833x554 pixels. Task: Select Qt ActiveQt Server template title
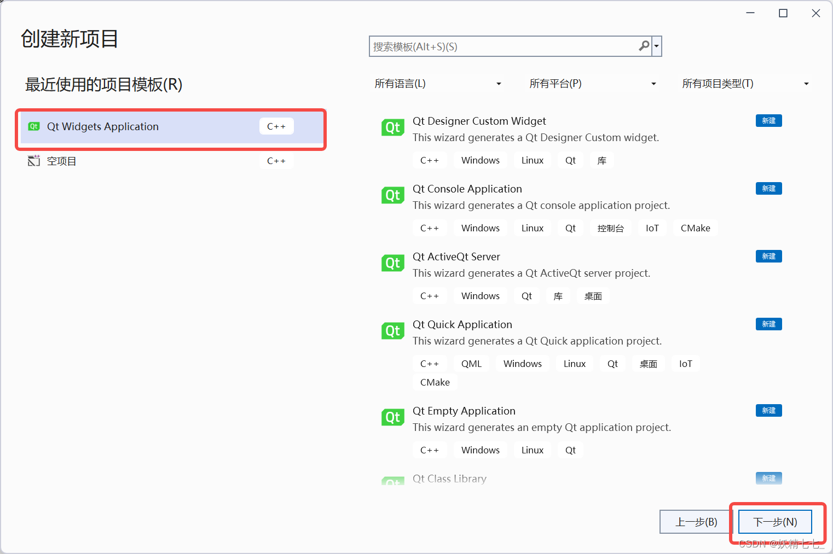[x=456, y=256]
